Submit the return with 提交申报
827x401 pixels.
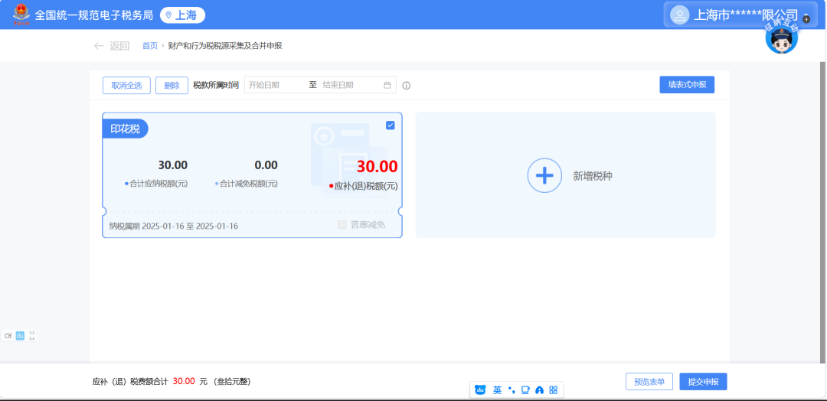[x=703, y=382]
